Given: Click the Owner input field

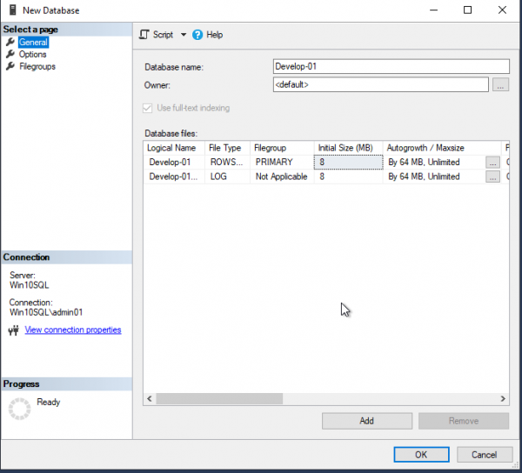Looking at the screenshot, I should click(381, 84).
